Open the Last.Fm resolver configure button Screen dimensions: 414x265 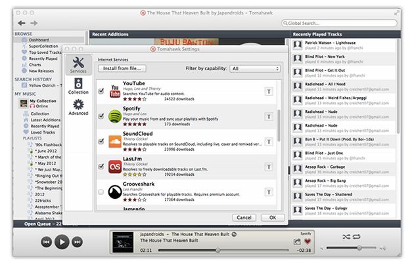269,167
